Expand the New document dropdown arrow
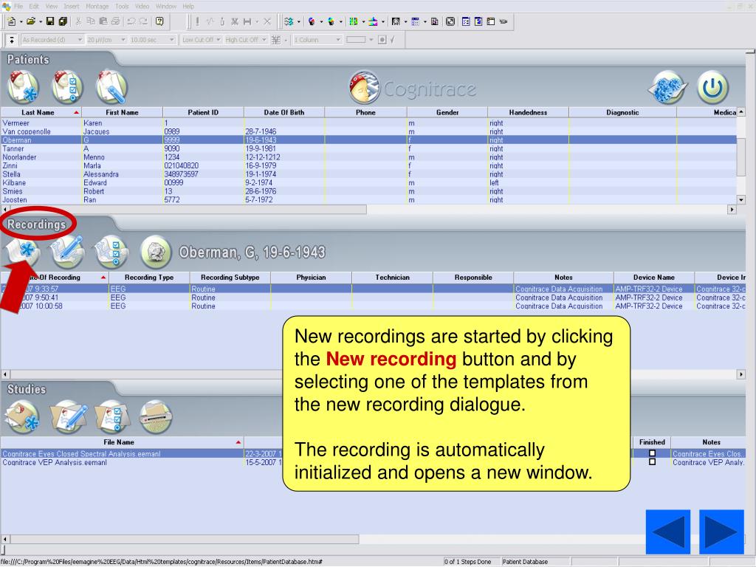This screenshot has width=756, height=567. pos(21,21)
